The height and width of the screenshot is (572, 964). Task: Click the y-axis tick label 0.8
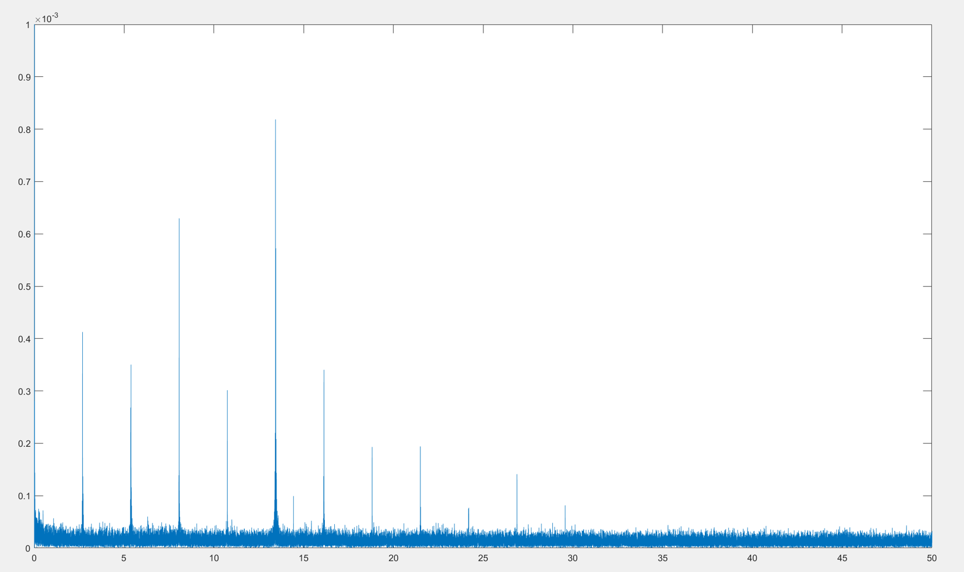(x=24, y=130)
